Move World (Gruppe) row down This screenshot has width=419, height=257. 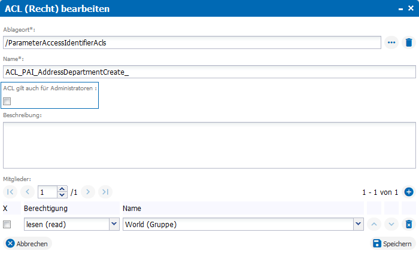[x=391, y=224]
